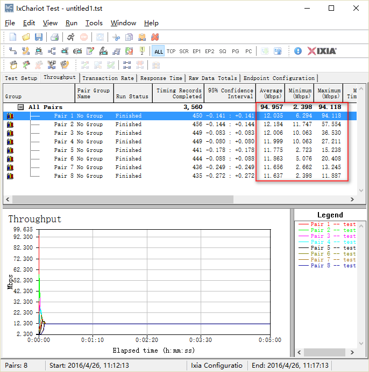The image size is (369, 372).
Task: Click the IXIA logo
Action: pyautogui.click(x=322, y=51)
